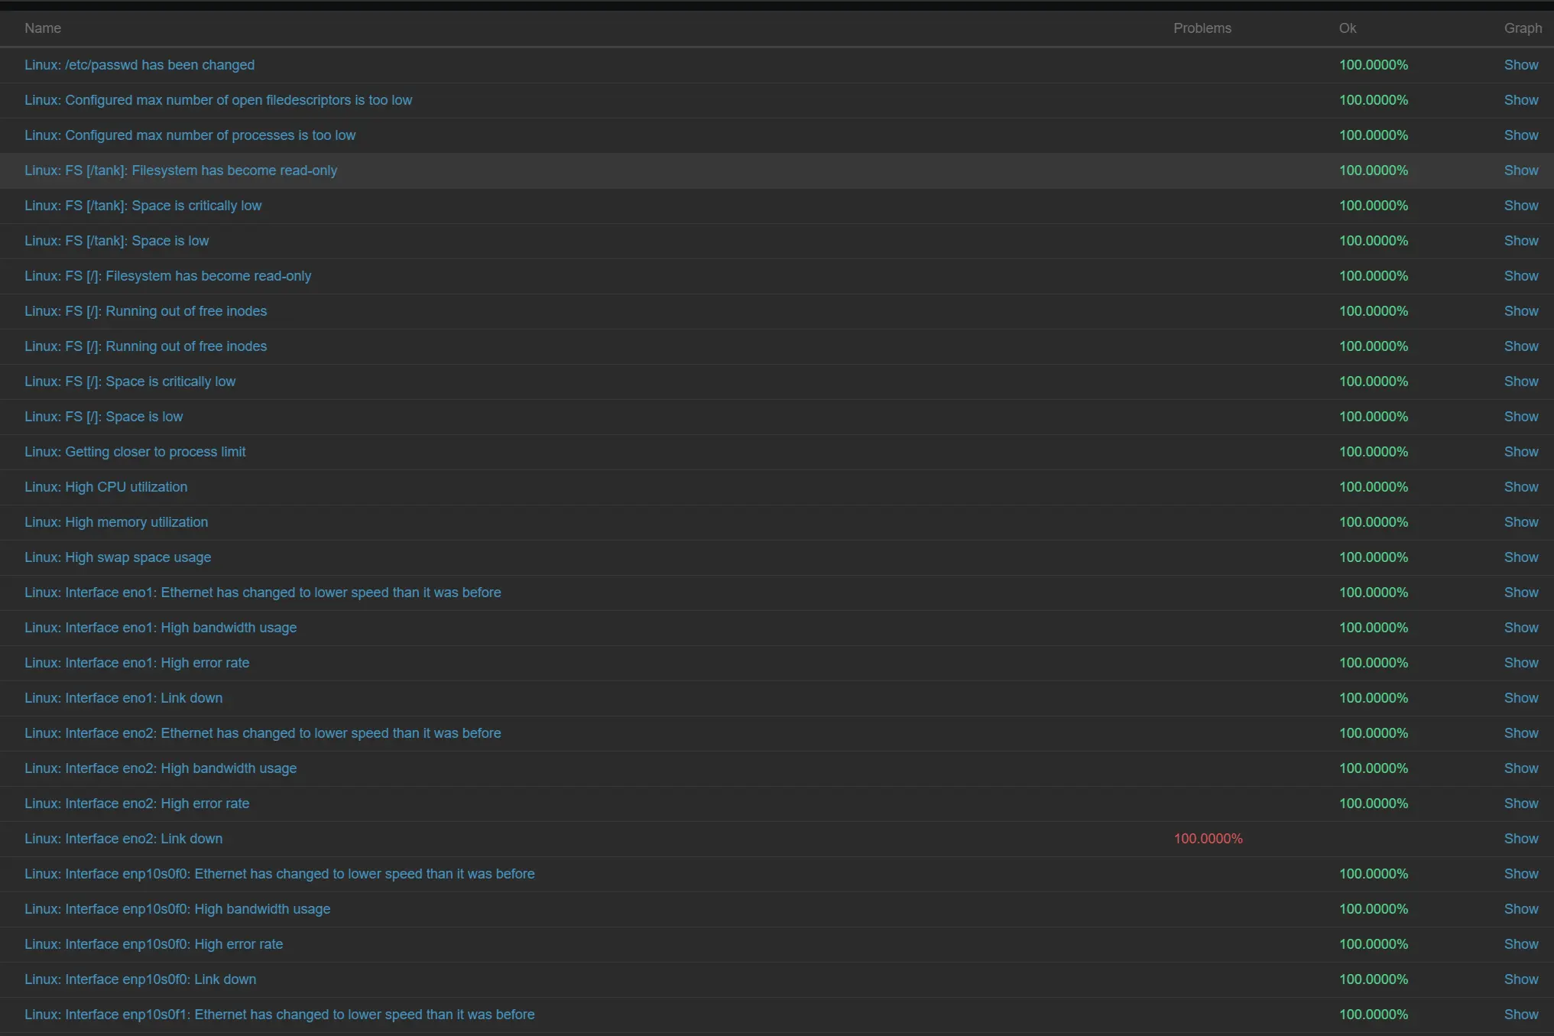Show the graph for 'Linux: Interface enp10s0f0: High error rate'
The width and height of the screenshot is (1554, 1036).
tap(1520, 943)
